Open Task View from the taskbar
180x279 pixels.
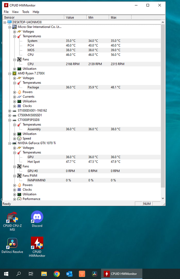pos(31,274)
